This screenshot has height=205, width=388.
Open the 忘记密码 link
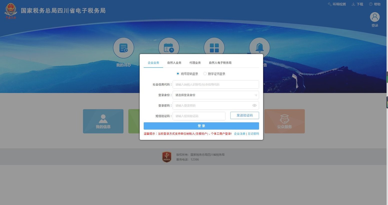[x=253, y=134]
